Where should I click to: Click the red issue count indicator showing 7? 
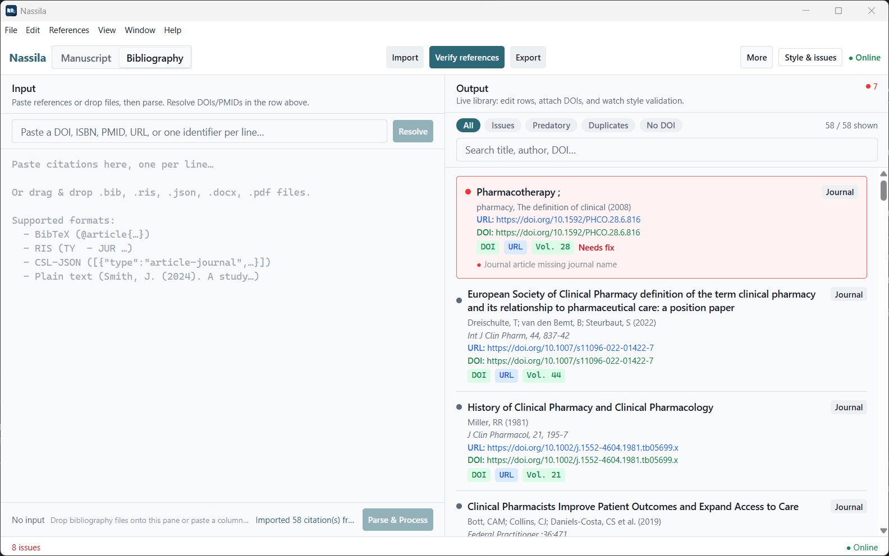coord(872,86)
